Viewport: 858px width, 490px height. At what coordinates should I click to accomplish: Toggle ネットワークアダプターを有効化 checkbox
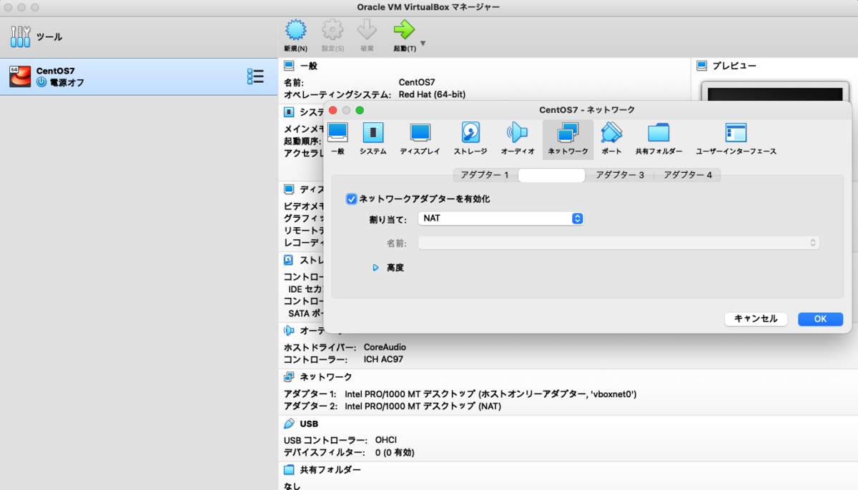(x=352, y=199)
